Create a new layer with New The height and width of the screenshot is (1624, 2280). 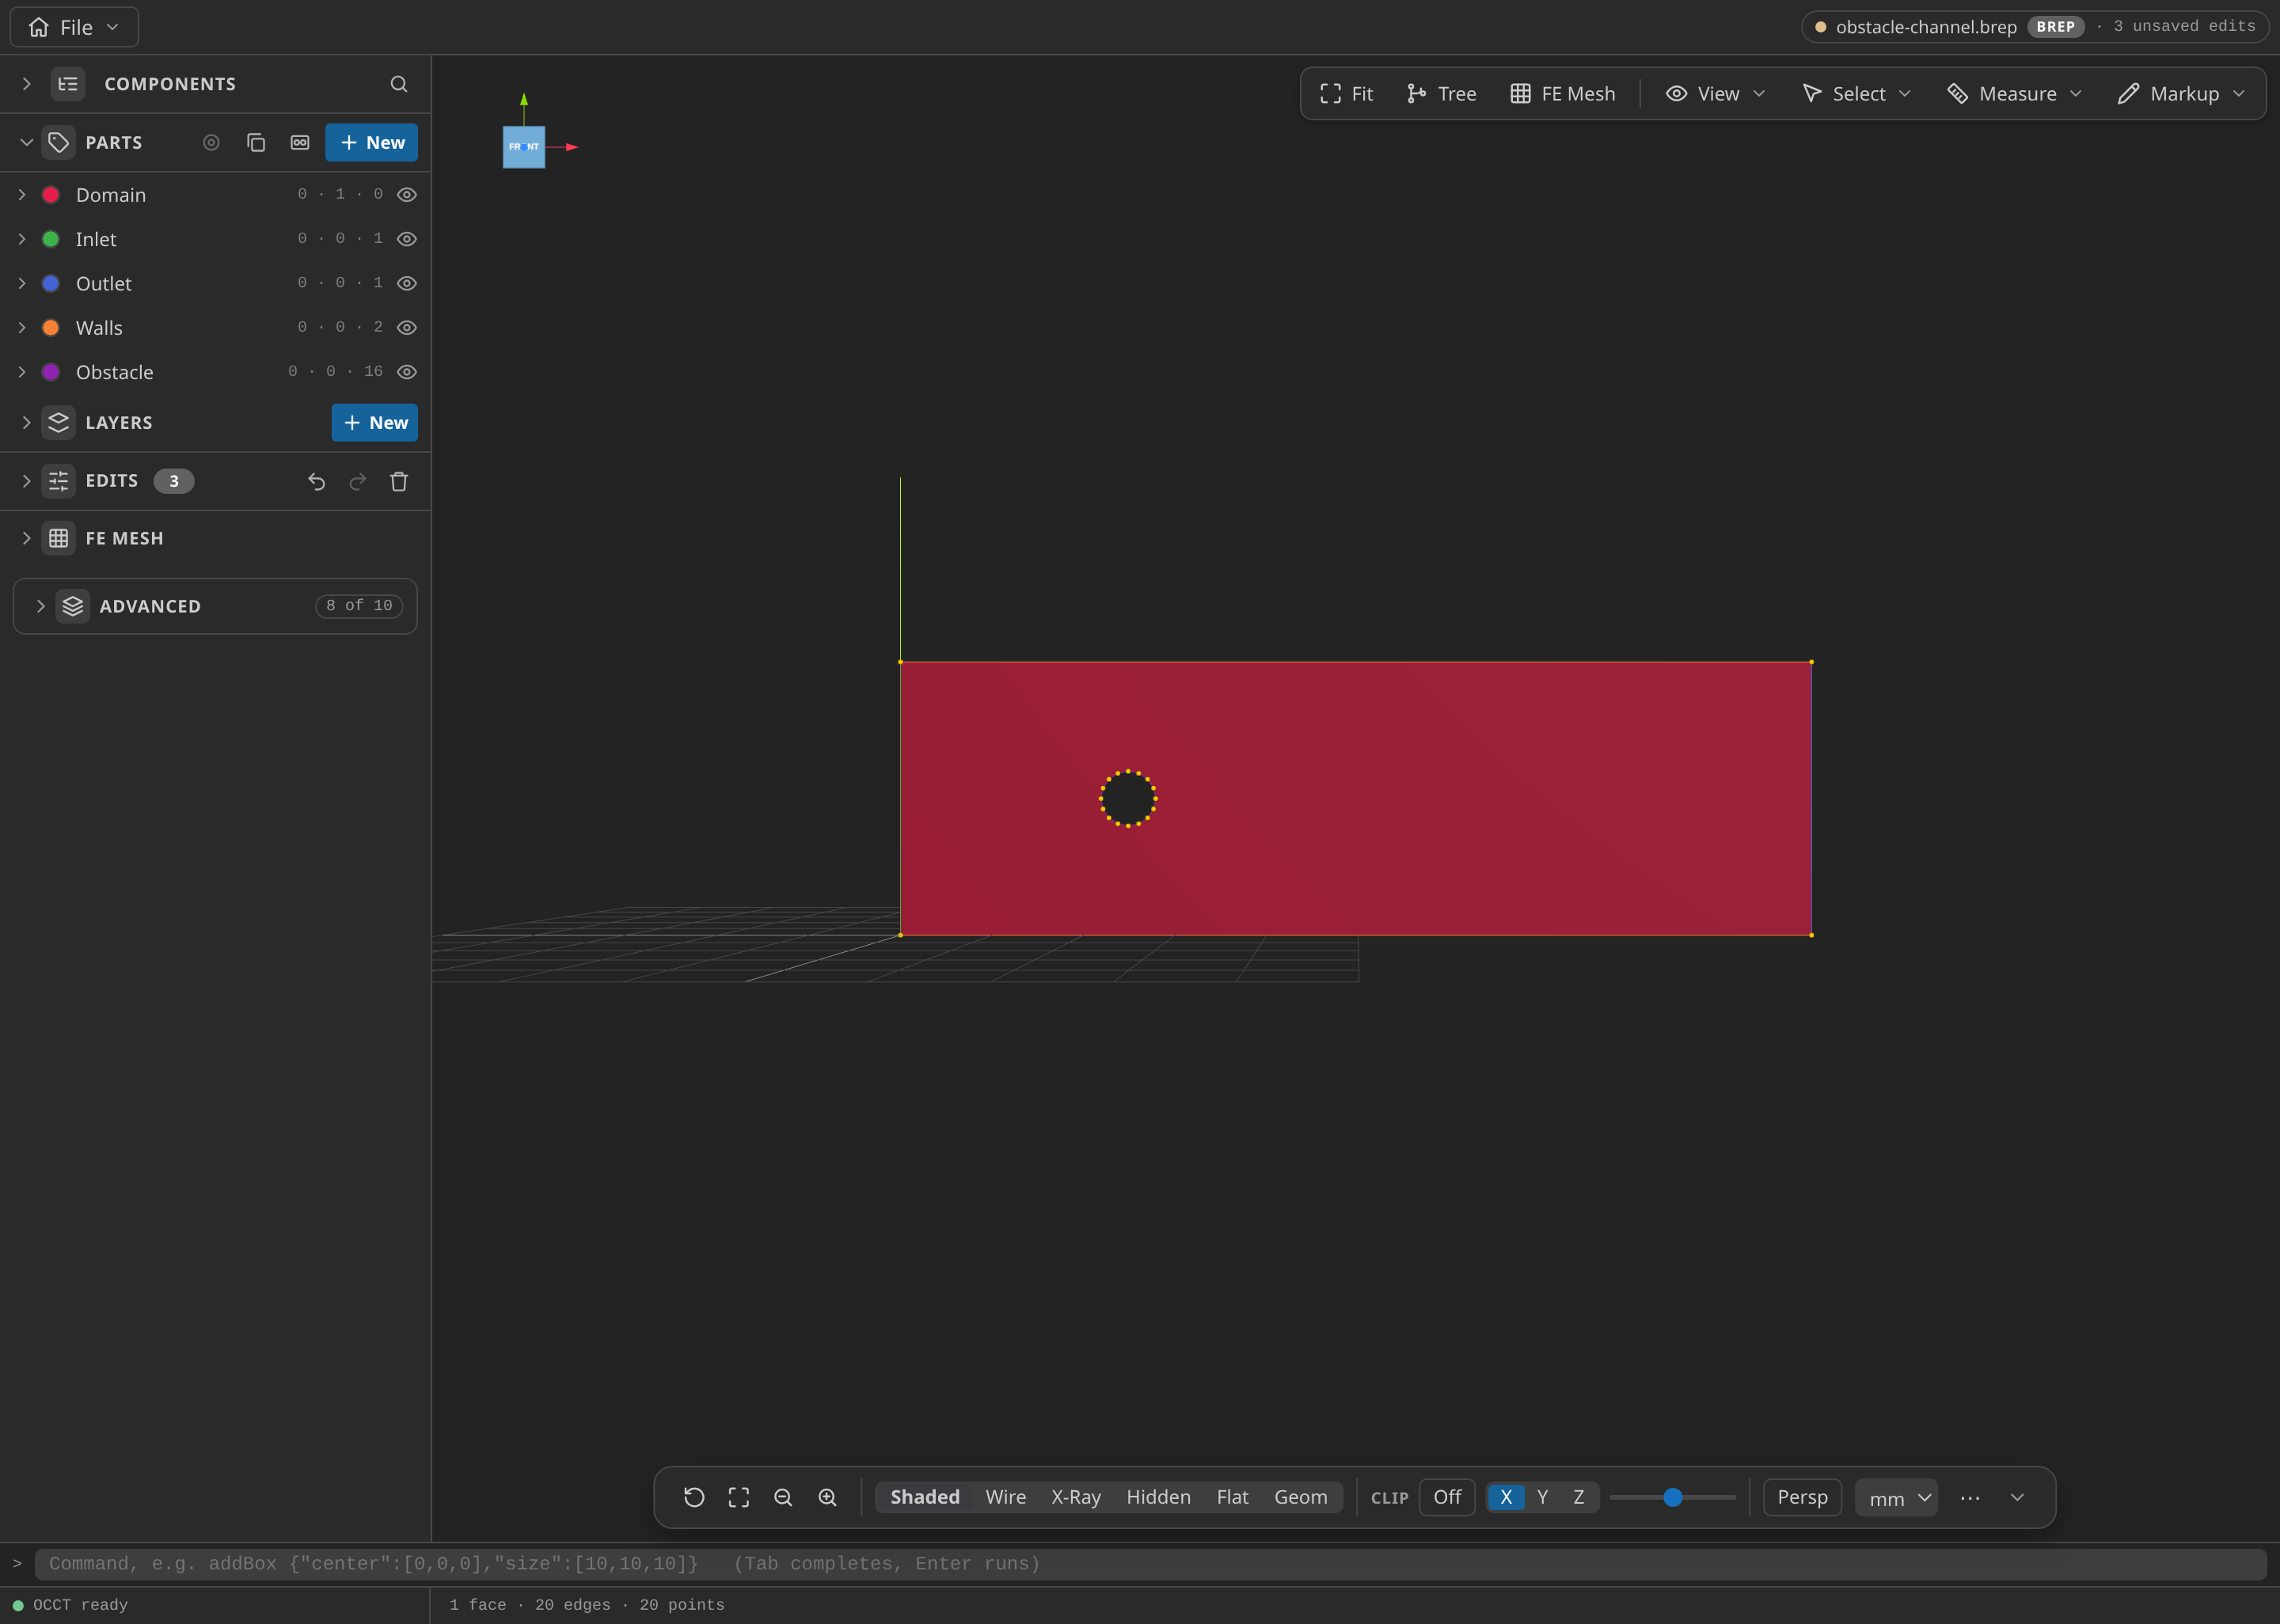[374, 423]
